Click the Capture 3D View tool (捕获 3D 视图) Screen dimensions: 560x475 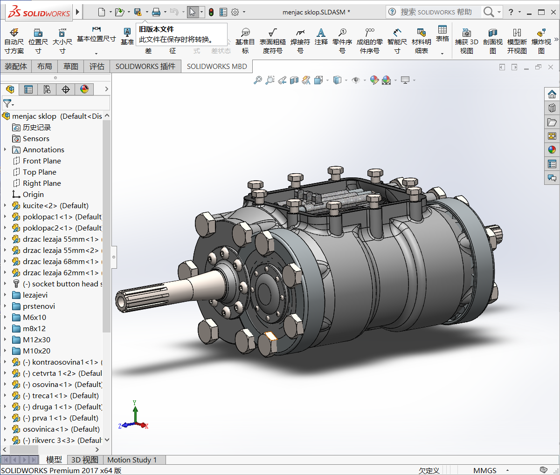click(466, 41)
